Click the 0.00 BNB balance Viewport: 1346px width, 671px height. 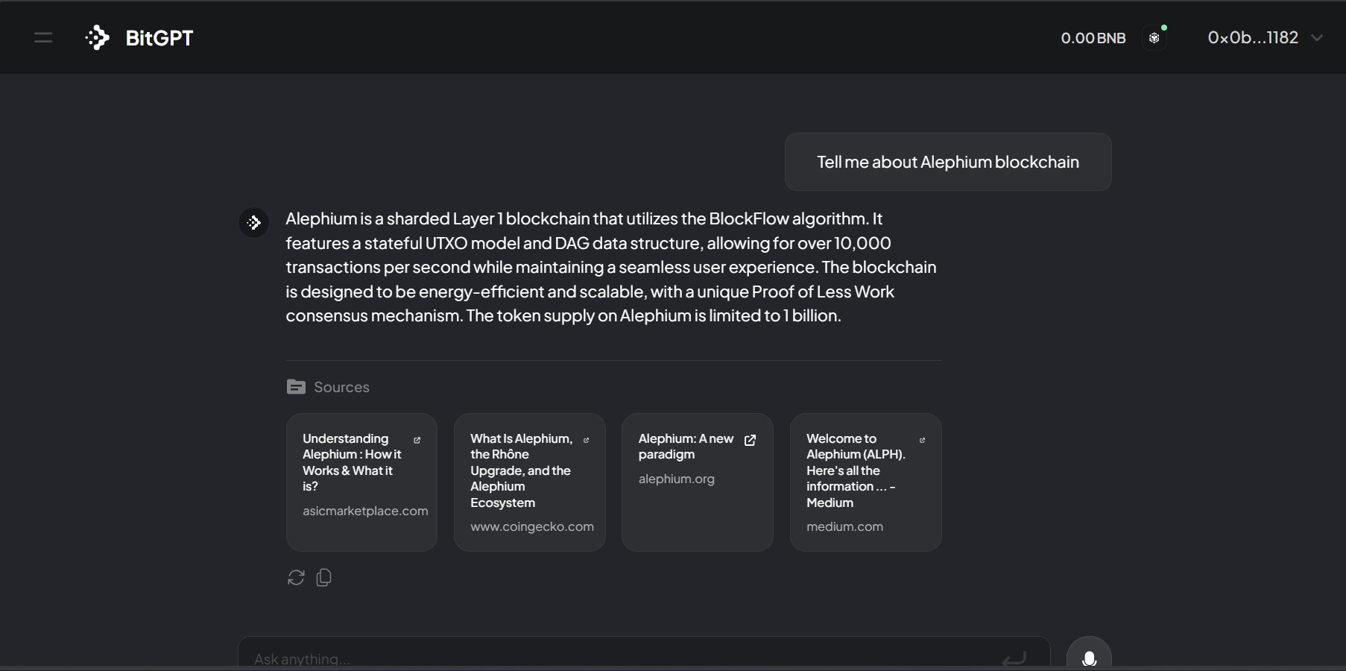(1093, 38)
